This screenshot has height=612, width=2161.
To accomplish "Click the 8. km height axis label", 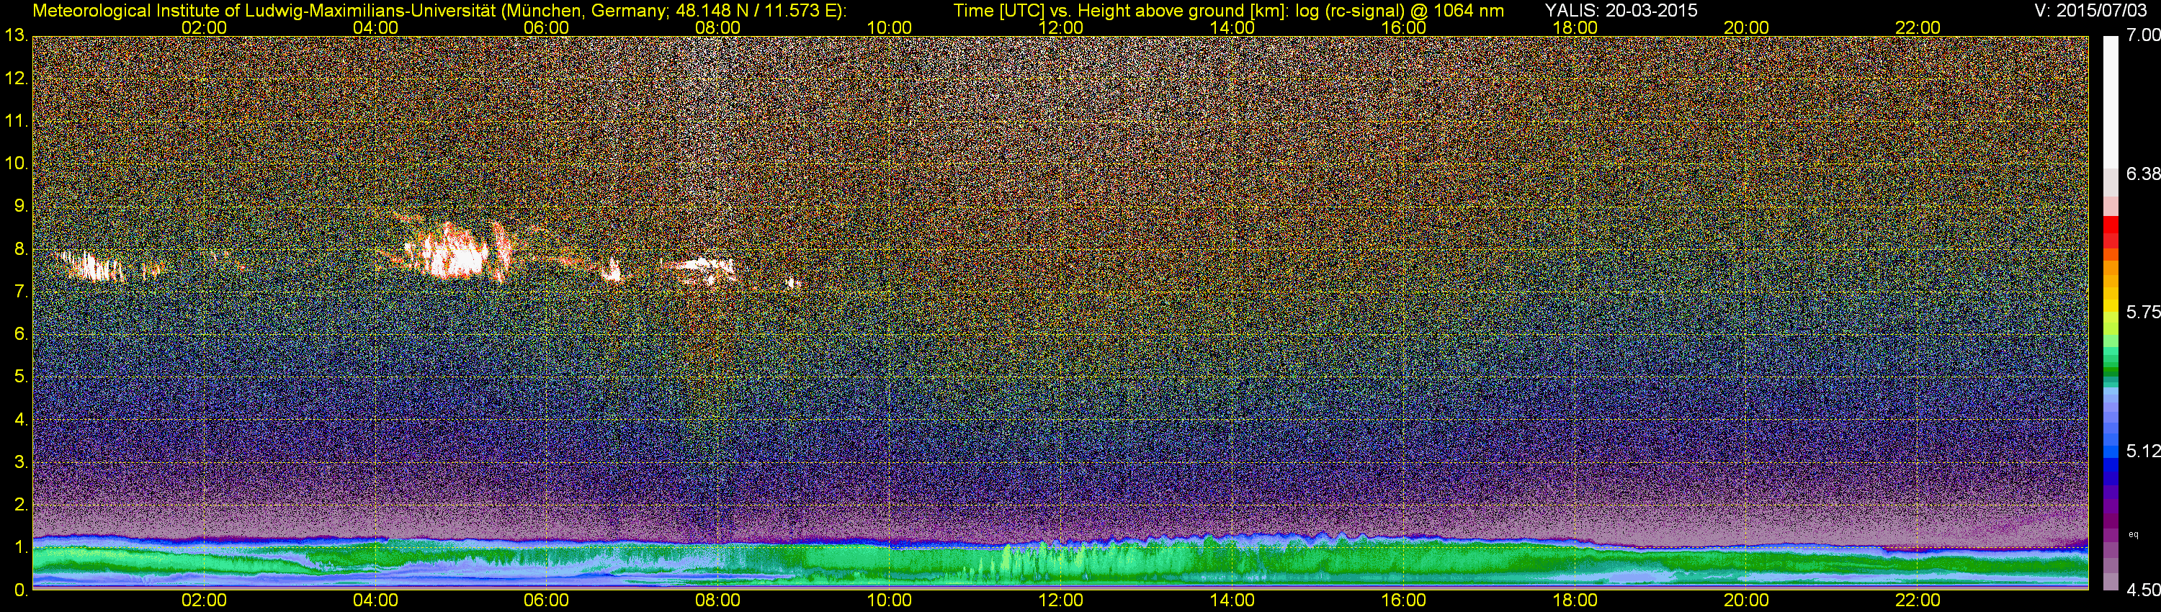I will (x=21, y=249).
